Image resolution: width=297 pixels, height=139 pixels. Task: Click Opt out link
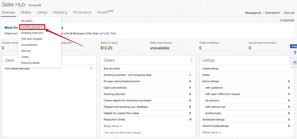pyautogui.click(x=289, y=13)
